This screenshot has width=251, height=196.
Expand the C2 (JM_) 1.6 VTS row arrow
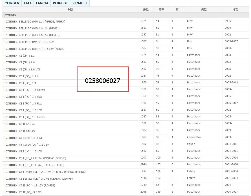coord(4,69)
